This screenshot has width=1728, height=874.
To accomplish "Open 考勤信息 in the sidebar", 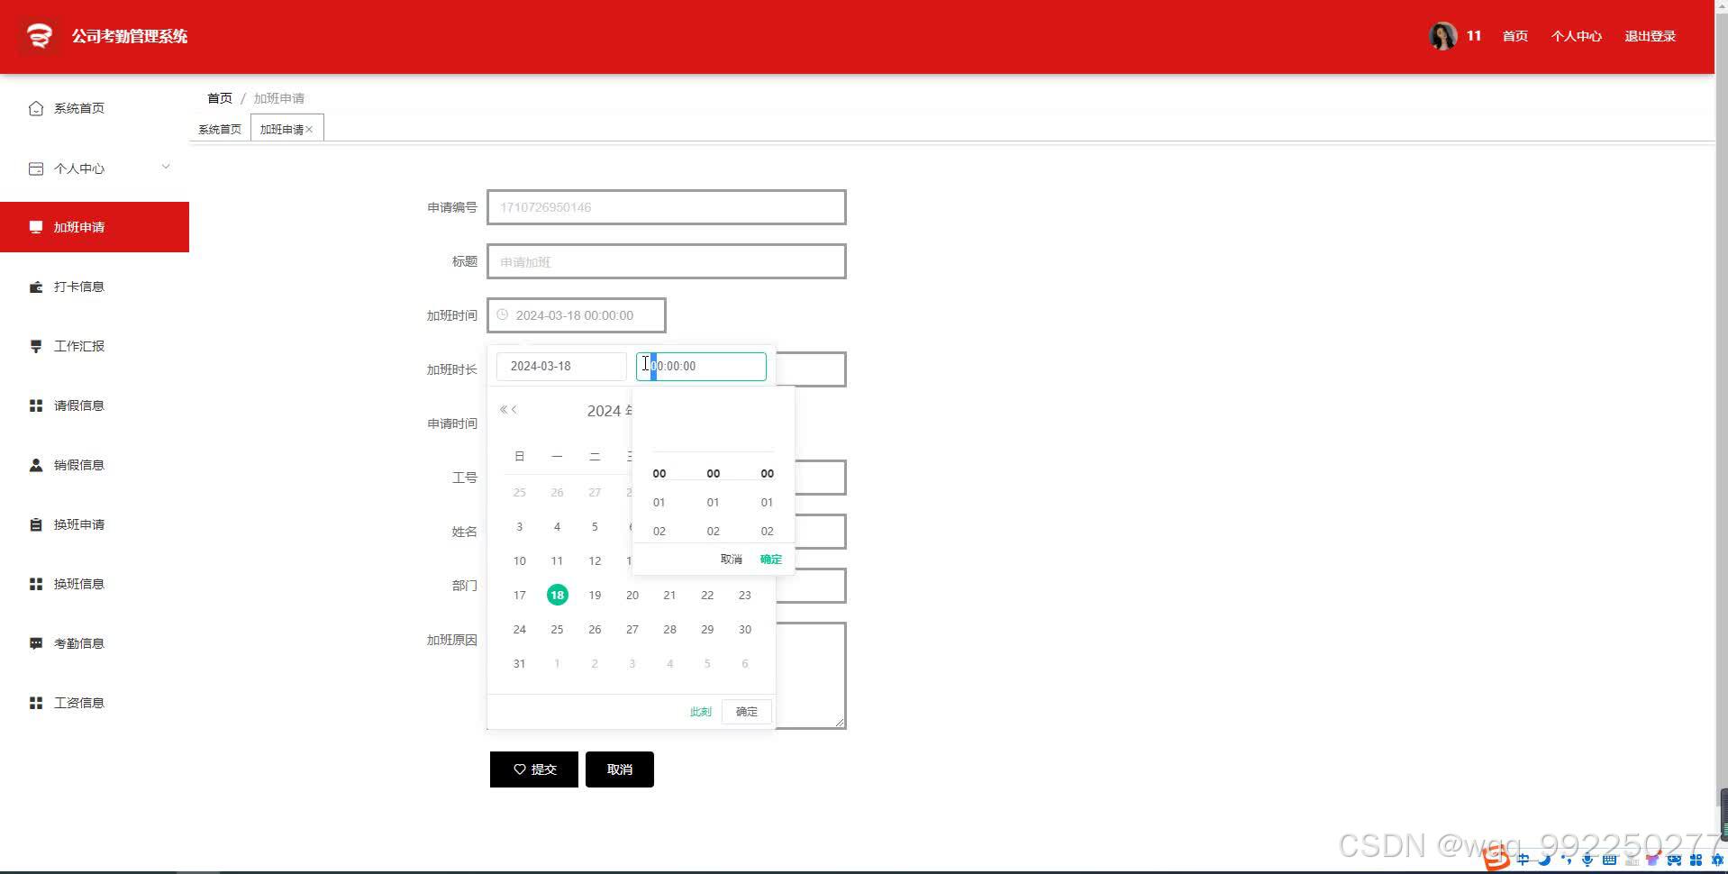I will click(95, 643).
